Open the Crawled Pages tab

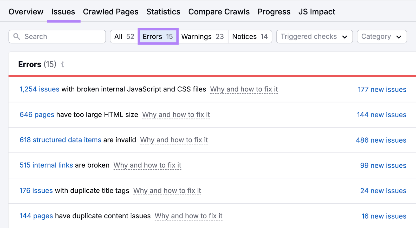110,12
